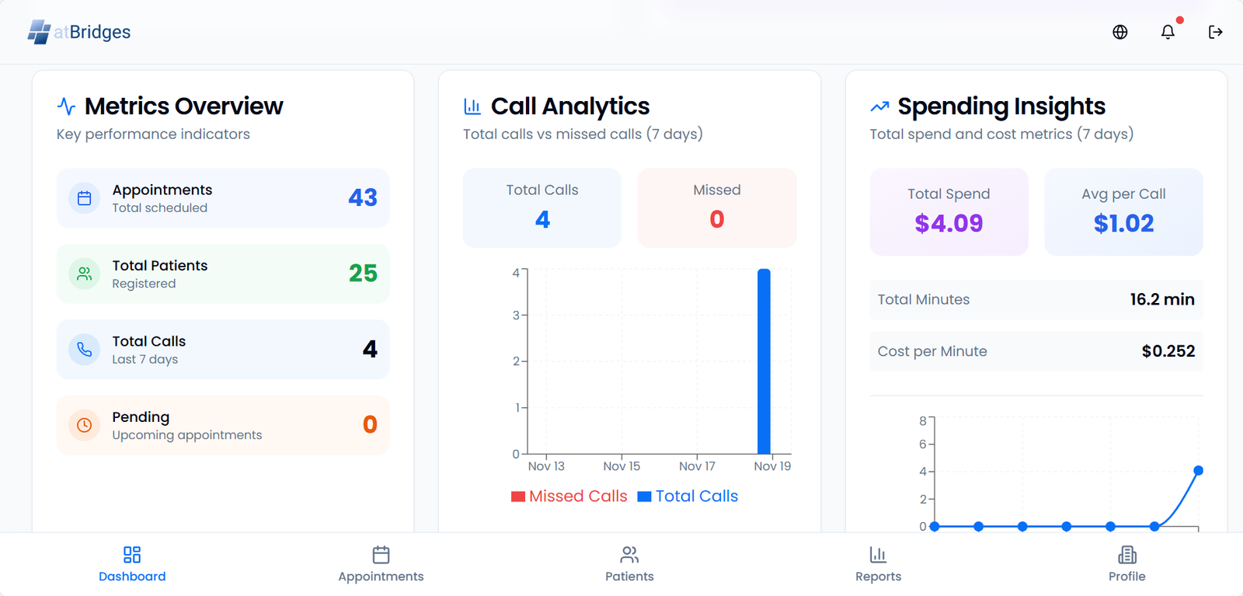The image size is (1243, 596).
Task: Select the Total Spend card
Action: click(x=949, y=211)
